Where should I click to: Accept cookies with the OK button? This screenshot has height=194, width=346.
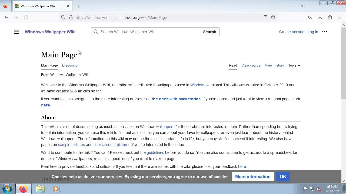[283, 177]
